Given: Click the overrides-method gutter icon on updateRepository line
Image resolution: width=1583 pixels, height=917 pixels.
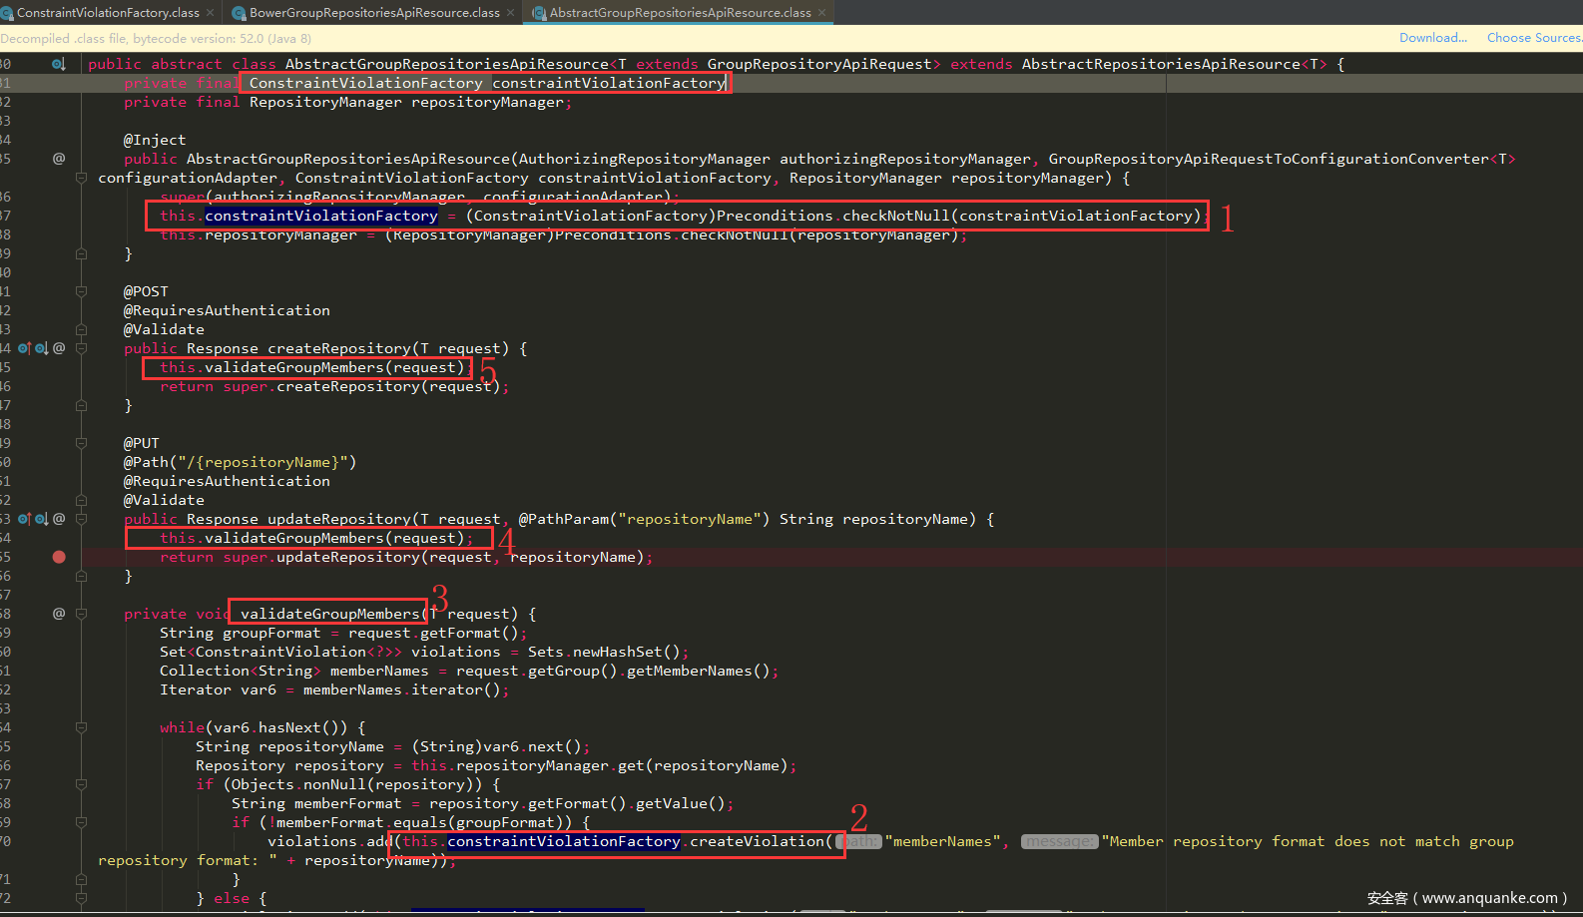Looking at the screenshot, I should pyautogui.click(x=24, y=519).
